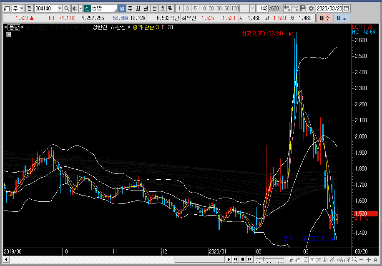Choose the 30 interval button
This screenshot has height=266, width=382.
pyautogui.click(x=219, y=8)
